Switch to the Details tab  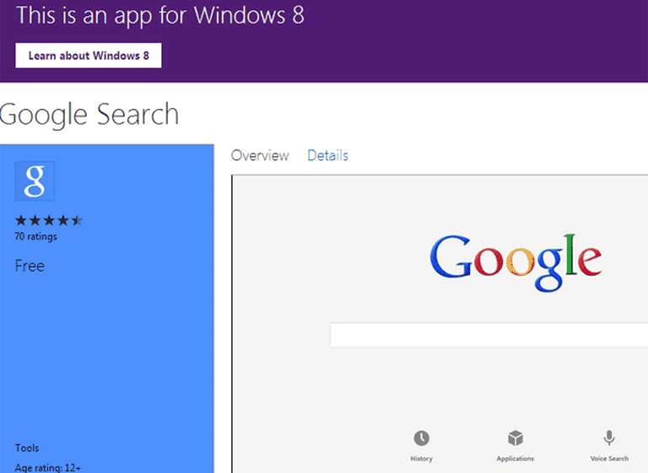[x=327, y=155]
